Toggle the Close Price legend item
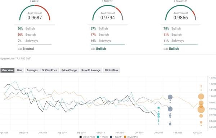216x138 pixels. [x=87, y=137]
